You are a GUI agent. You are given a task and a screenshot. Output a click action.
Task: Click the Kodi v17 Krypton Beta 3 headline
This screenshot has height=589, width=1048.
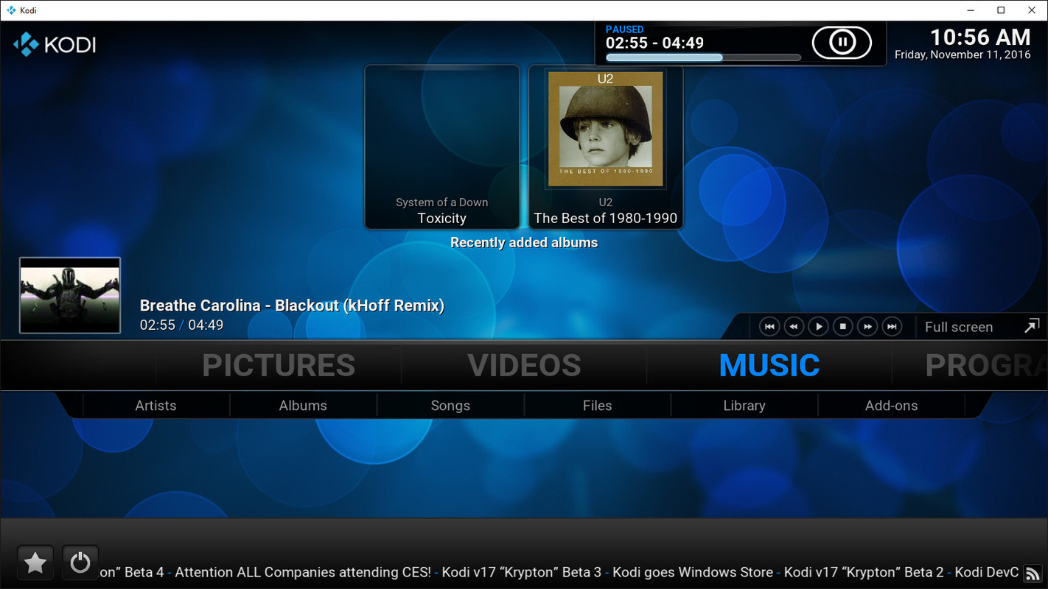coord(522,572)
